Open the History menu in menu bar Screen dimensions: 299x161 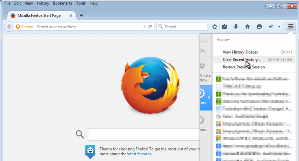coord(43,3)
